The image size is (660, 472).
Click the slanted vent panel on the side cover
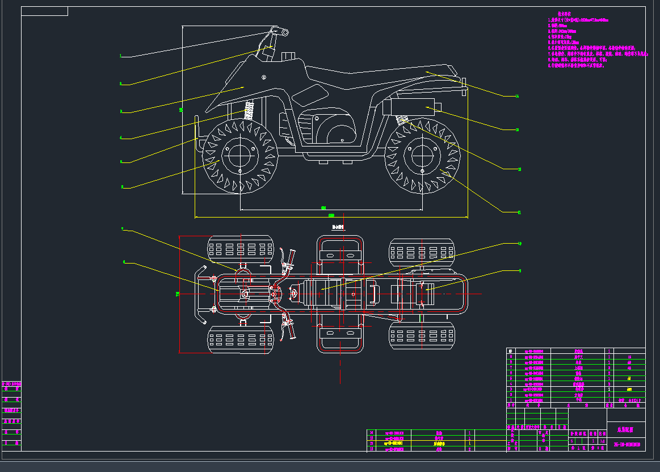pos(310,95)
